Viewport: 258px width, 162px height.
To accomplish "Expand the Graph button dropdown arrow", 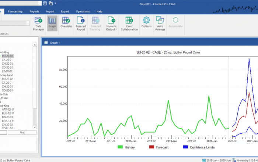I will [x=52, y=29].
